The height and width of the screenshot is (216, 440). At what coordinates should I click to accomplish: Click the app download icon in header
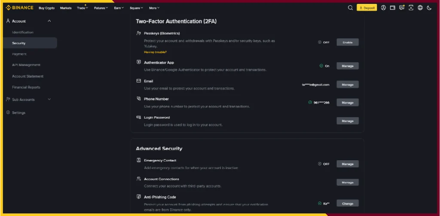[411, 8]
